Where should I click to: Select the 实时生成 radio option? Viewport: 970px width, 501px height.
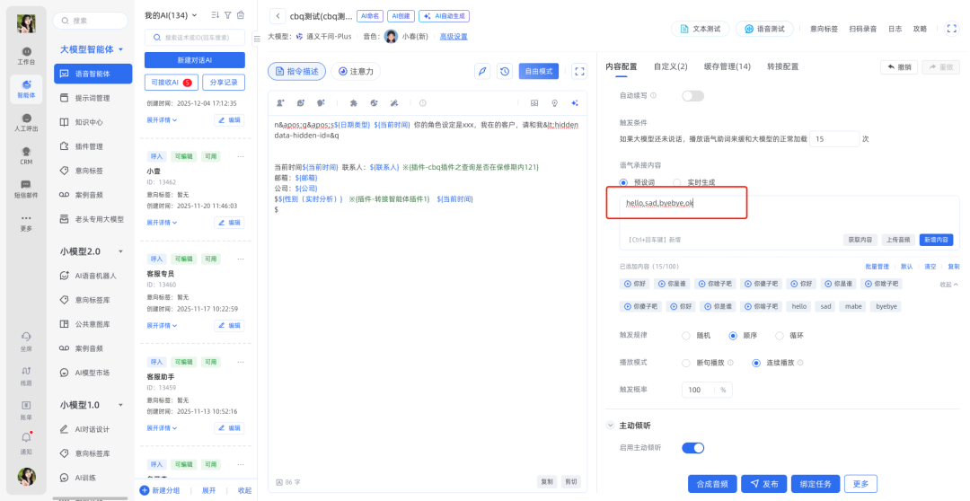[678, 182]
